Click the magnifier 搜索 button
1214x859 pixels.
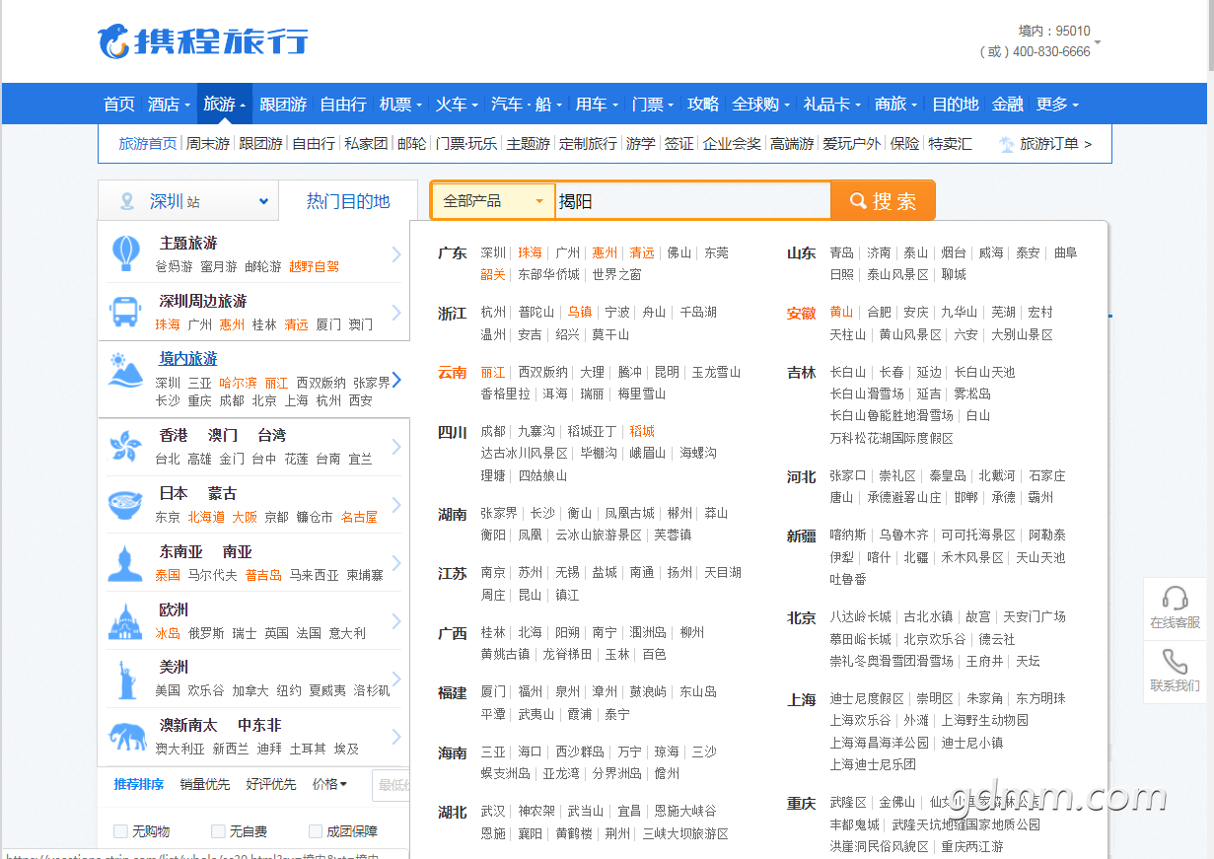(883, 201)
